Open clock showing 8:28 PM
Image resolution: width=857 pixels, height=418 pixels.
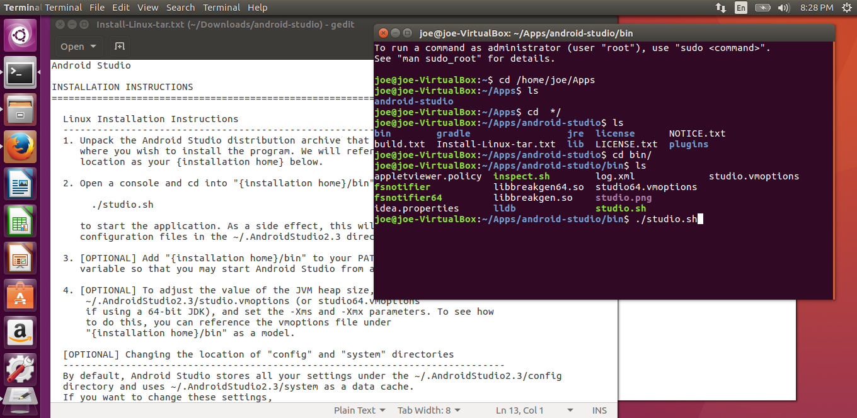(x=816, y=8)
